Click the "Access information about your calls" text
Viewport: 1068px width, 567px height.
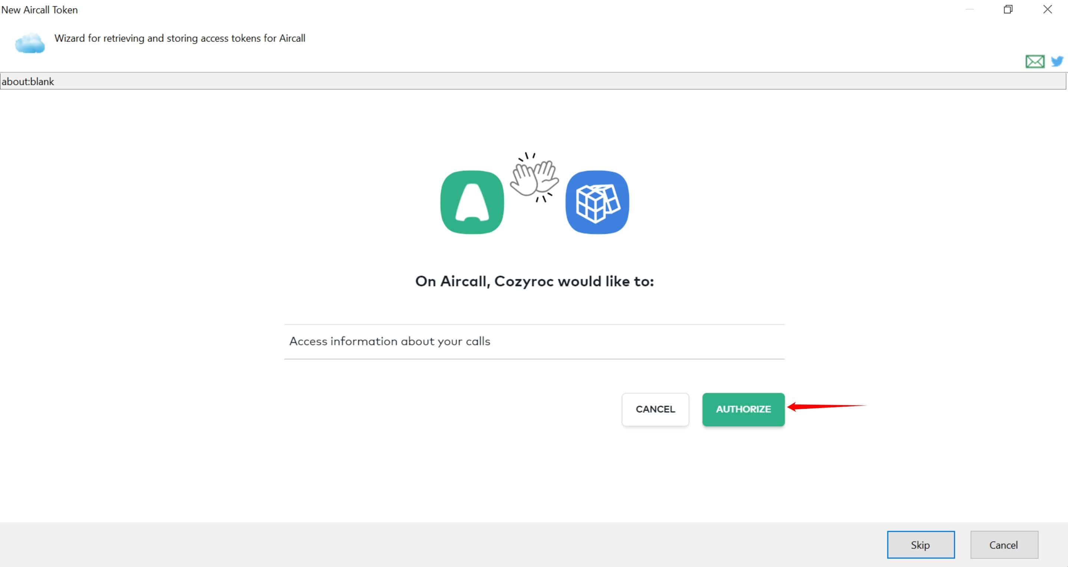click(390, 341)
